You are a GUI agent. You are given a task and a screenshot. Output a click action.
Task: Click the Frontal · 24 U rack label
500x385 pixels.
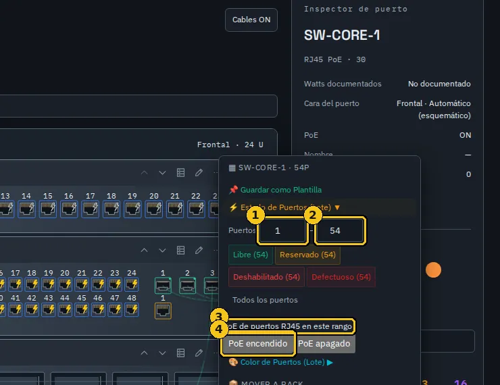coord(230,145)
